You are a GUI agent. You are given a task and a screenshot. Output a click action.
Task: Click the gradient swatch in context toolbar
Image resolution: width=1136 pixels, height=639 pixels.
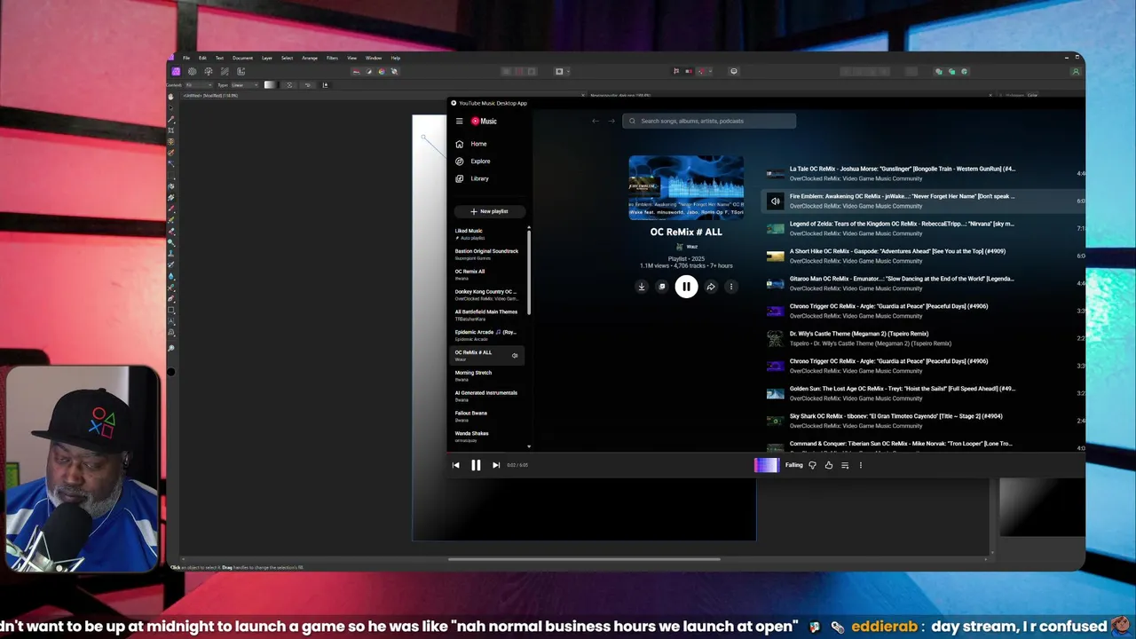pyautogui.click(x=270, y=85)
